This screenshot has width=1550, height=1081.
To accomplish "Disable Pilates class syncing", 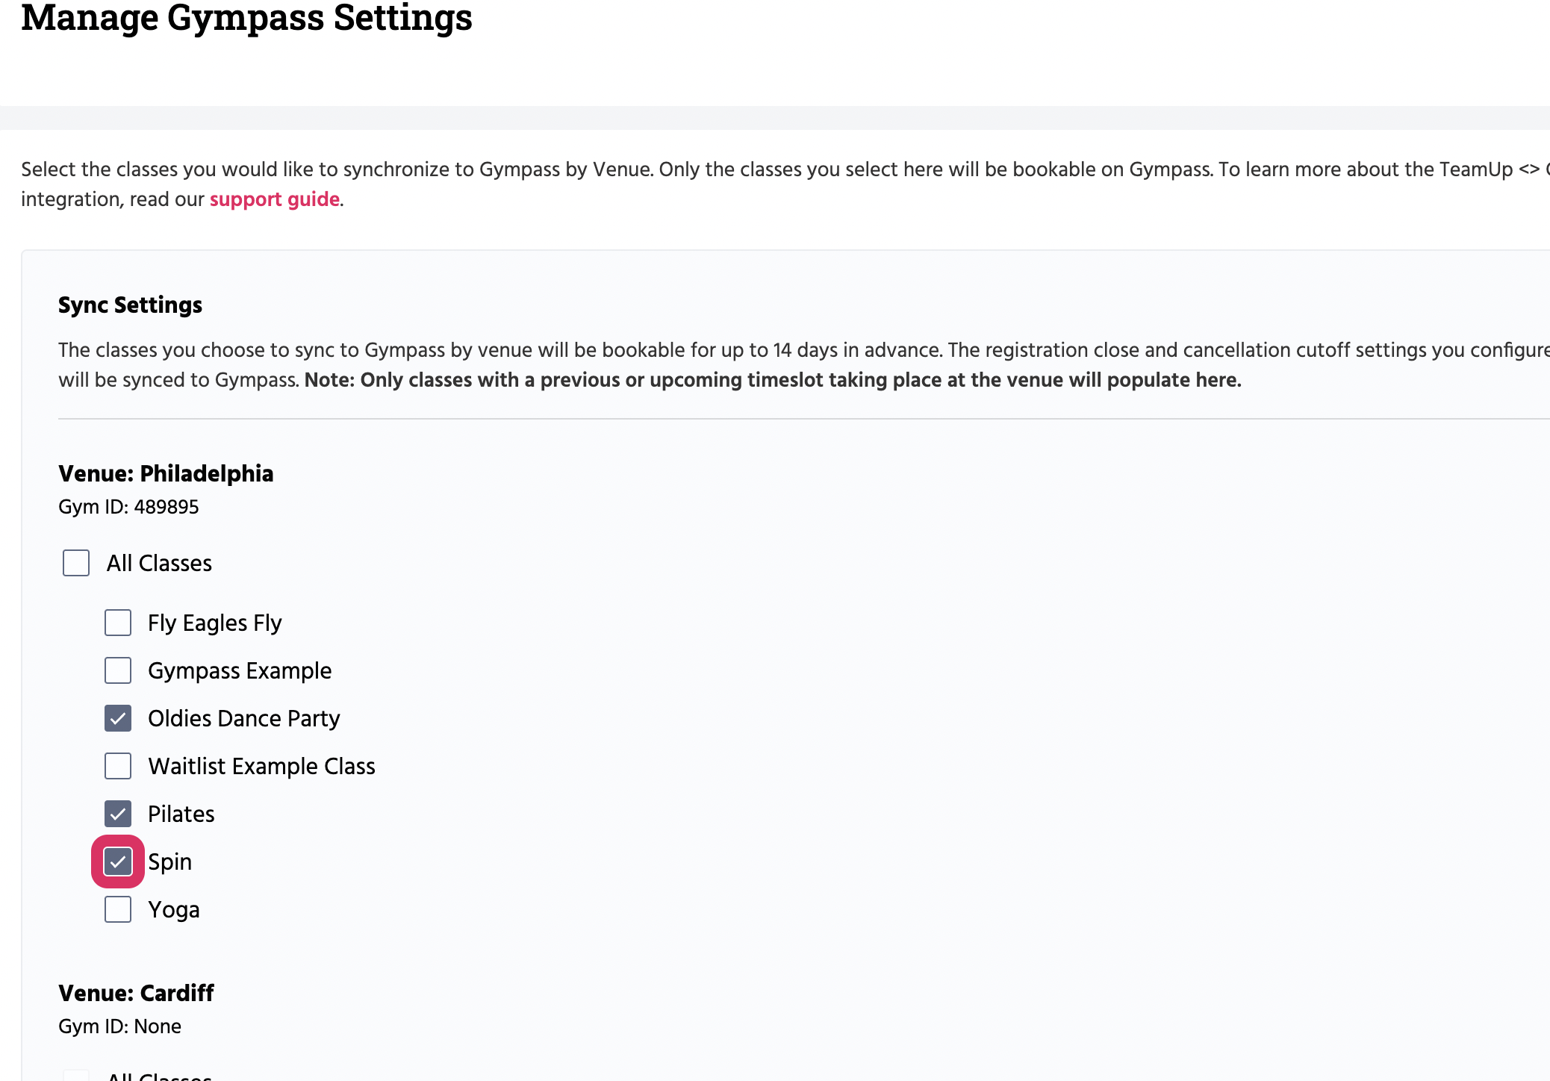I will [118, 814].
